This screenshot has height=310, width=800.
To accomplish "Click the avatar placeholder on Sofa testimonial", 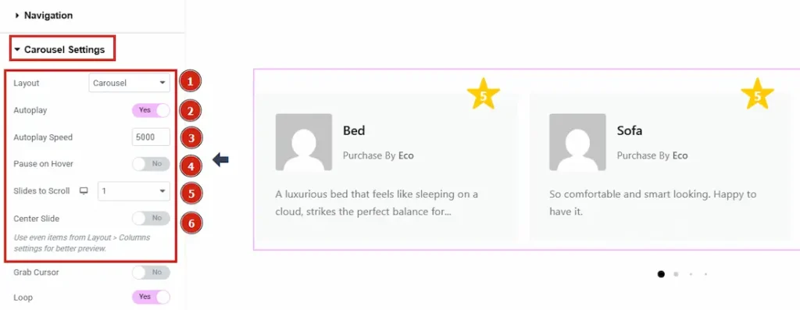I will coord(577,142).
